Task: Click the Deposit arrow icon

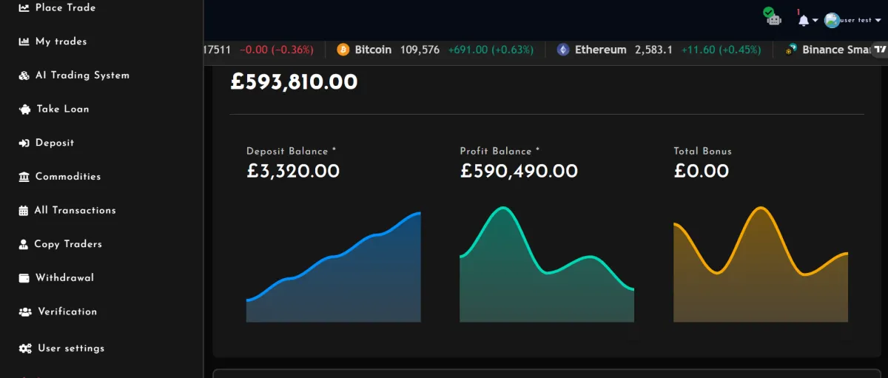Action: tap(24, 143)
